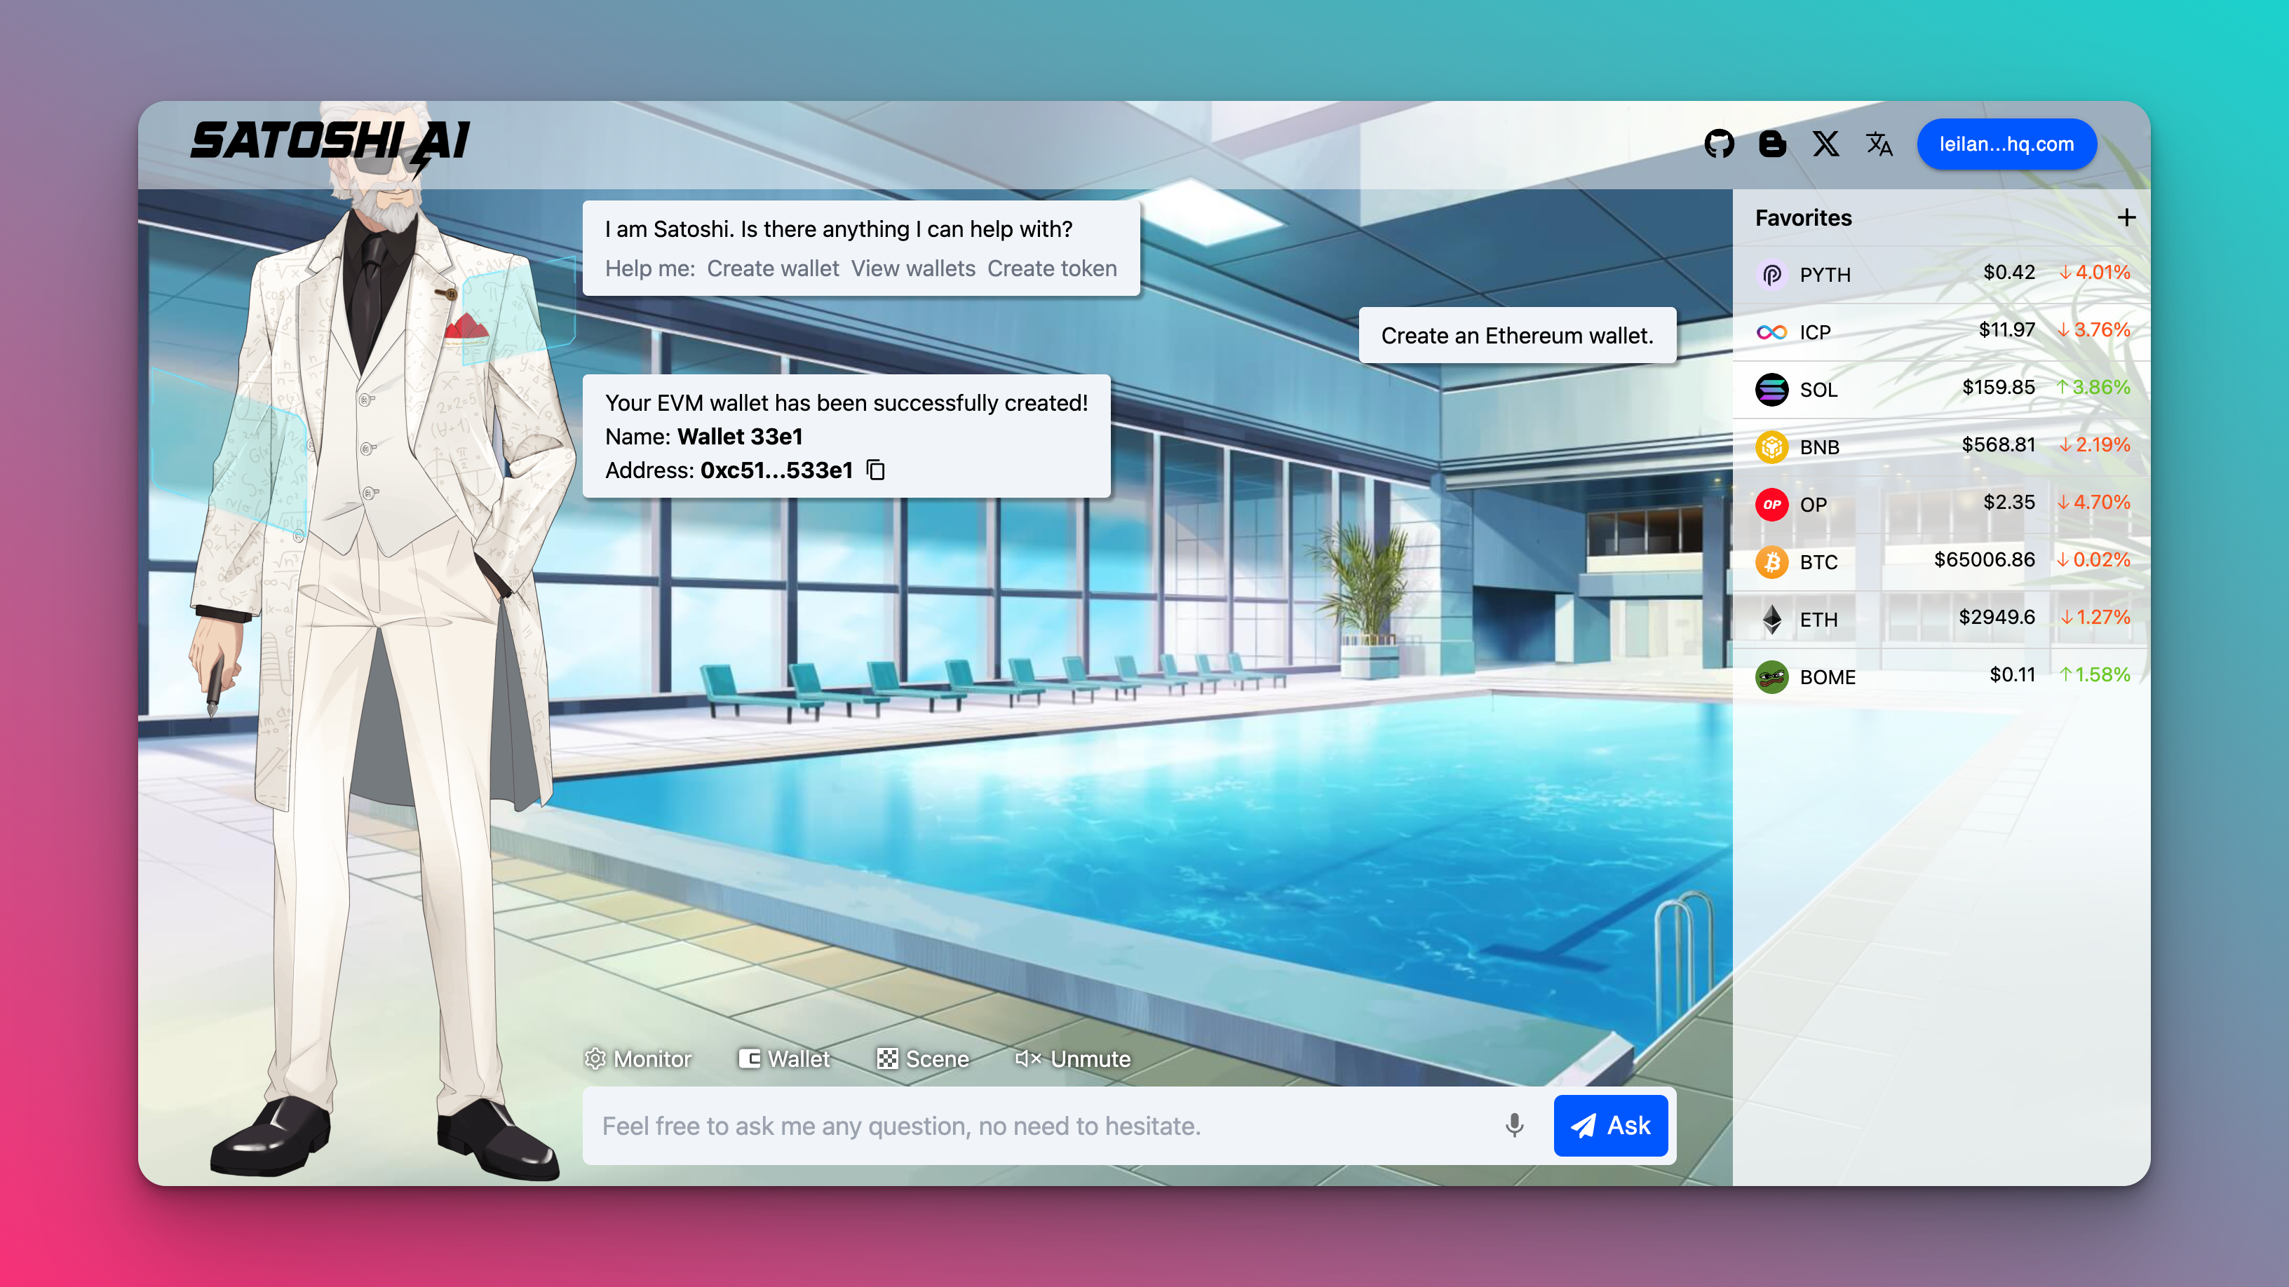Click the BNB coin icon

1772,447
